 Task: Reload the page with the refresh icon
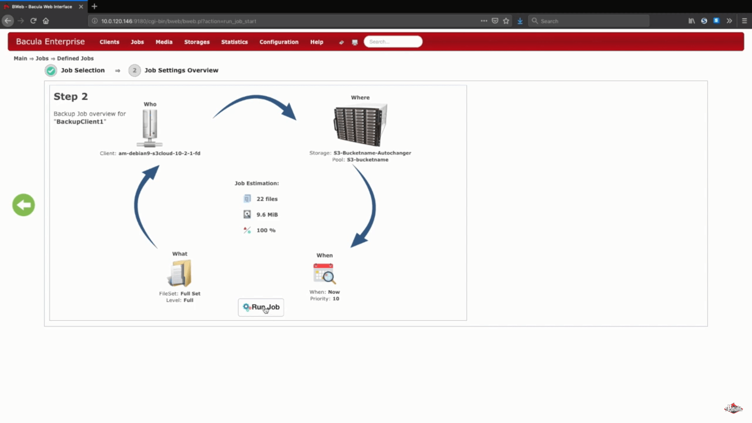click(33, 21)
